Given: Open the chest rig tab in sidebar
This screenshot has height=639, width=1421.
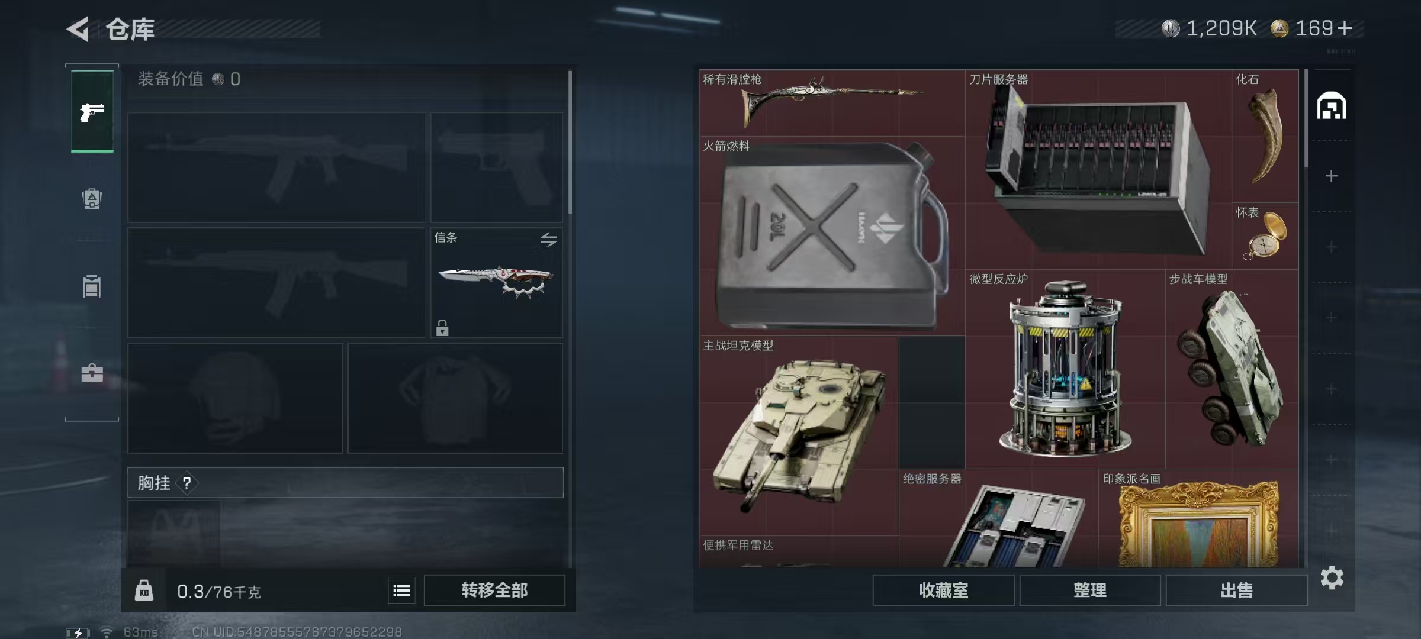Looking at the screenshot, I should click(x=92, y=286).
